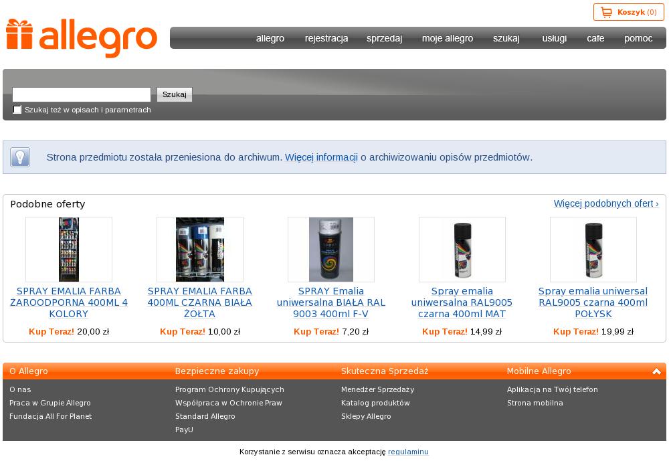Open 'Aplikacja na Twój telefon' link
This screenshot has width=669, height=465.
[x=553, y=389]
